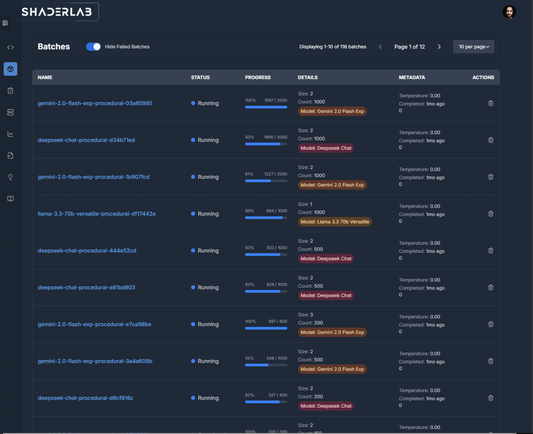533x434 pixels.
Task: Open deepseek-chat-procedural-d34b71ed batch link
Action: [x=86, y=140]
